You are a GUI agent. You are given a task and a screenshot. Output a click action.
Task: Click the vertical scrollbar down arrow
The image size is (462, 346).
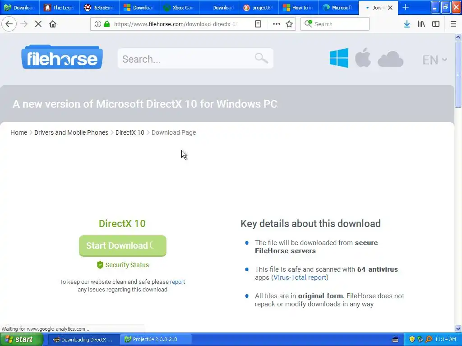pyautogui.click(x=458, y=328)
